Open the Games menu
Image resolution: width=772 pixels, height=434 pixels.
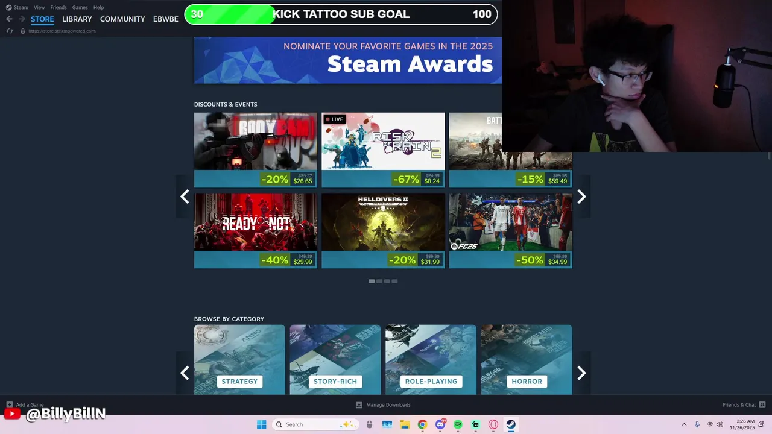point(80,7)
